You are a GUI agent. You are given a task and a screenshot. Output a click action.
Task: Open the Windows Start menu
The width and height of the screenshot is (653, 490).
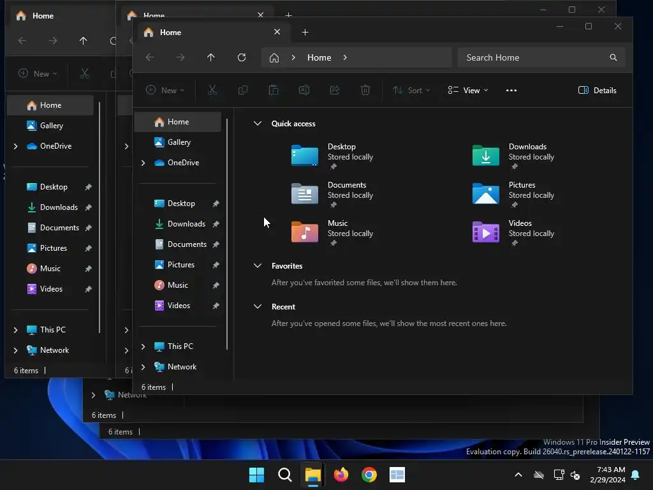click(x=256, y=475)
